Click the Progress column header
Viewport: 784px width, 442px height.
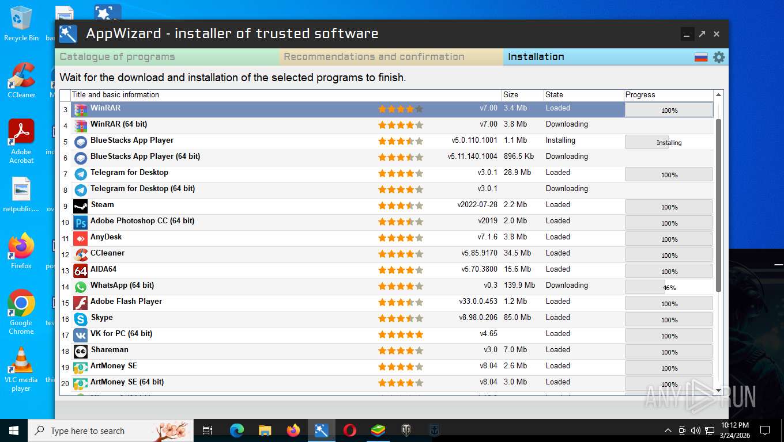tap(669, 95)
